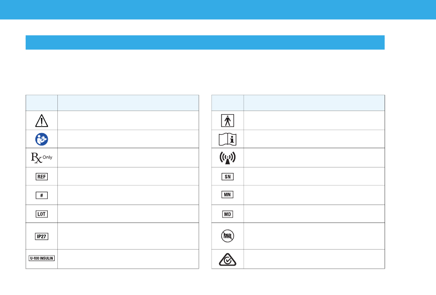Click the crossed-out MR unsafe symbol
The width and height of the screenshot is (436, 295).
(x=228, y=236)
